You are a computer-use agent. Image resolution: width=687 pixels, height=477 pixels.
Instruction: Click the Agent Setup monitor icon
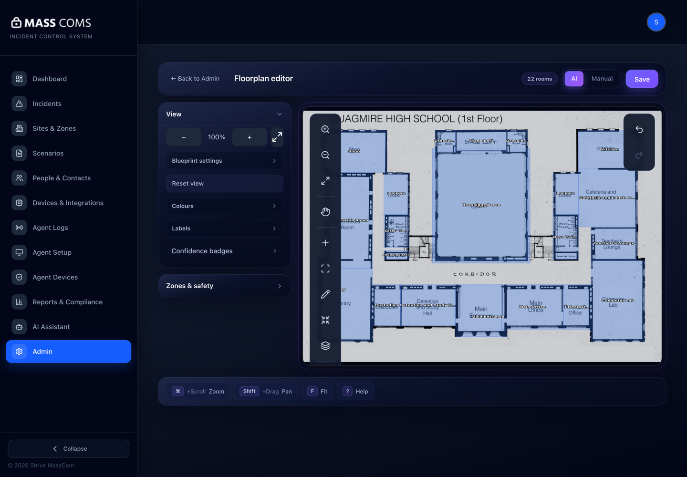click(x=19, y=252)
